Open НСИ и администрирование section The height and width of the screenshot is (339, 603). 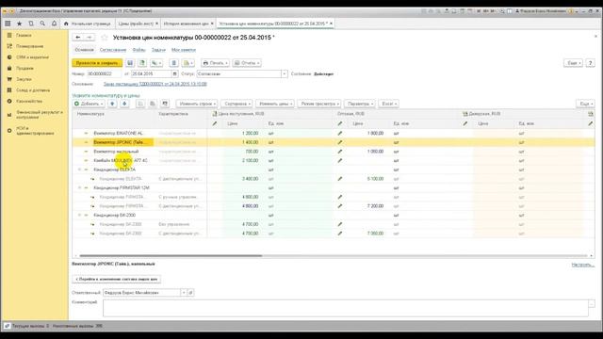coord(35,131)
